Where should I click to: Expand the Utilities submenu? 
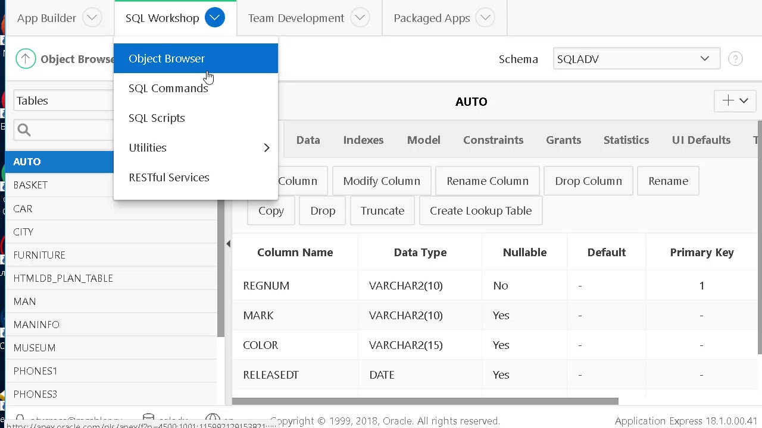click(266, 147)
